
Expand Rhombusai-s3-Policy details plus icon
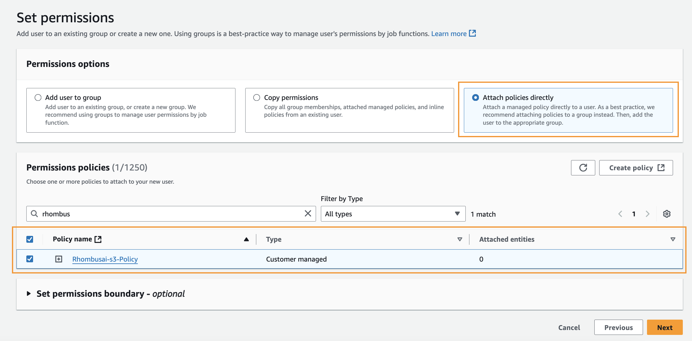[x=58, y=259]
